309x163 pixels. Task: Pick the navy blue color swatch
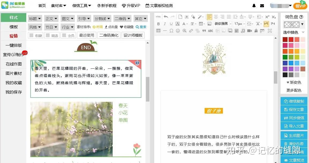(x=285, y=63)
